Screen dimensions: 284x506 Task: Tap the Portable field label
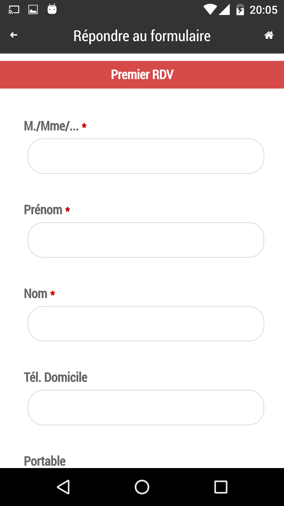tap(45, 461)
